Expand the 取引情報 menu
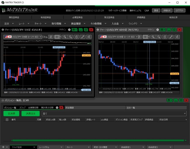Screen dimensions: 190x149 click(x=59, y=24)
